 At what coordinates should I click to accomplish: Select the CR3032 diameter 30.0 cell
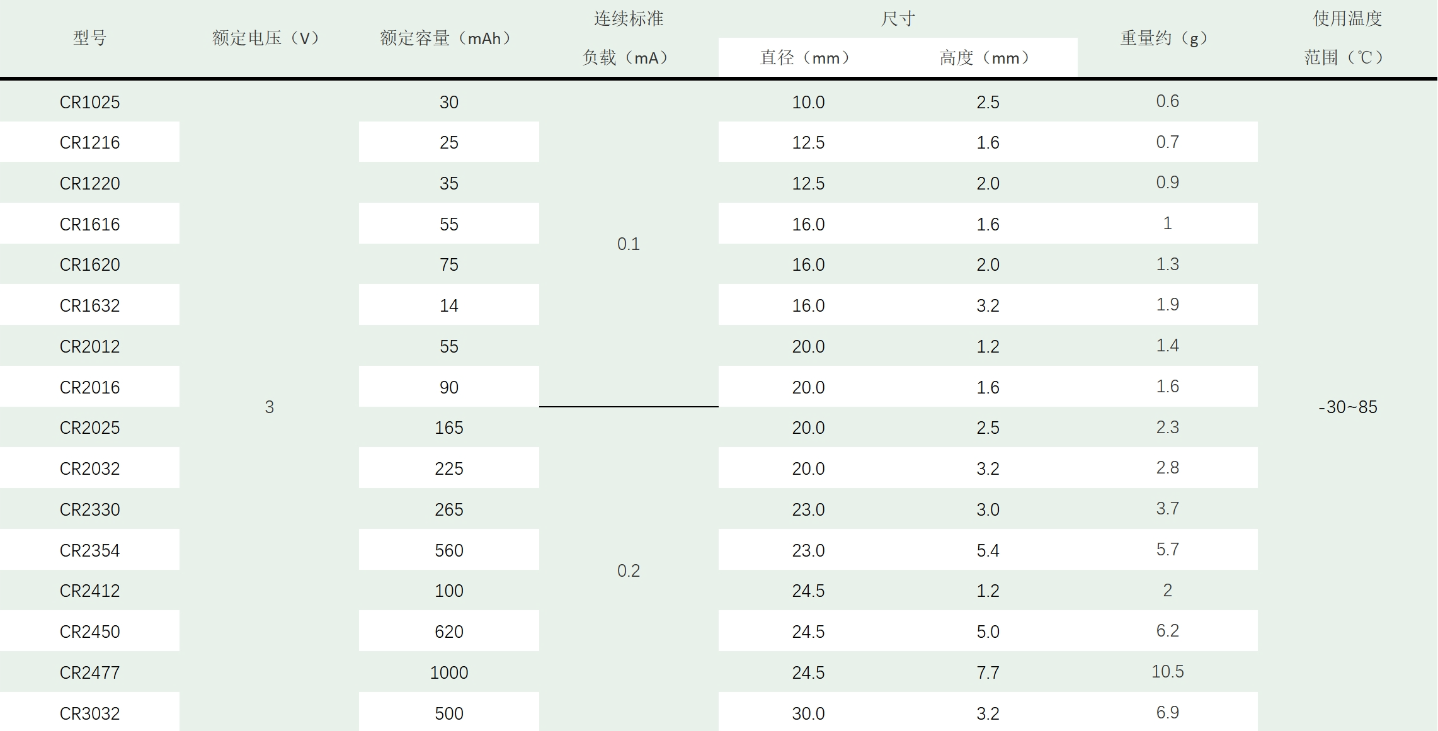pyautogui.click(x=807, y=713)
